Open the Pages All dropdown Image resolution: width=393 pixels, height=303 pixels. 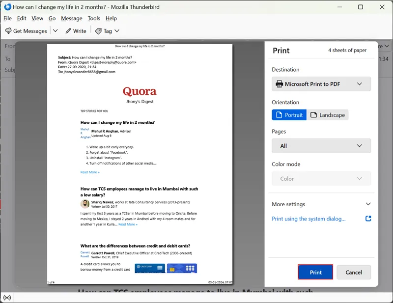[x=321, y=146]
